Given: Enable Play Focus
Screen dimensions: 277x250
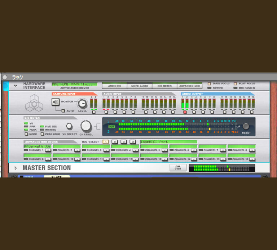Looking at the screenshot, I should (235, 84).
